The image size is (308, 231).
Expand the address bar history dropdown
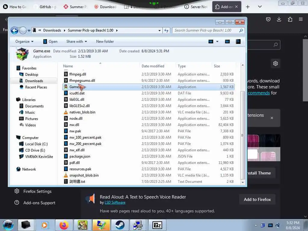click(159, 30)
